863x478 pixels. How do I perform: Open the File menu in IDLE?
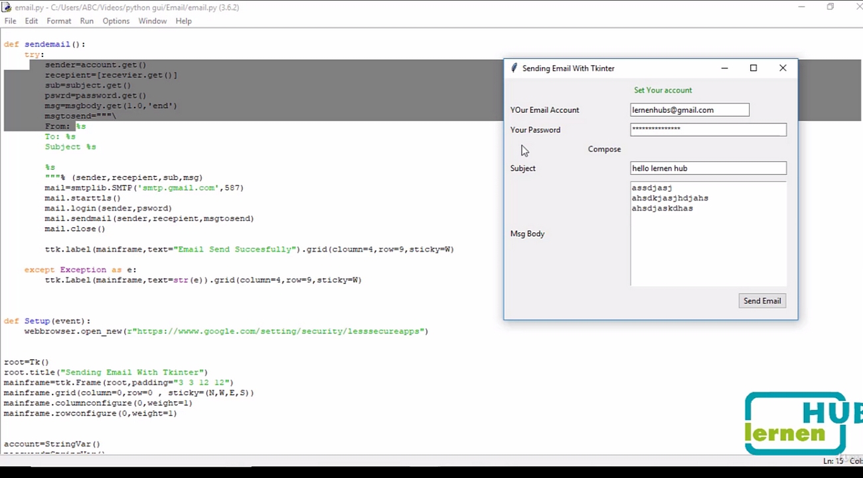(x=10, y=21)
